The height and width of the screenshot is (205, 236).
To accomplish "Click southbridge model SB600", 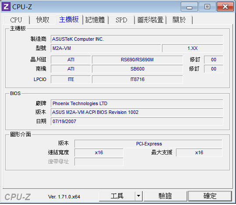I will click(x=137, y=69).
